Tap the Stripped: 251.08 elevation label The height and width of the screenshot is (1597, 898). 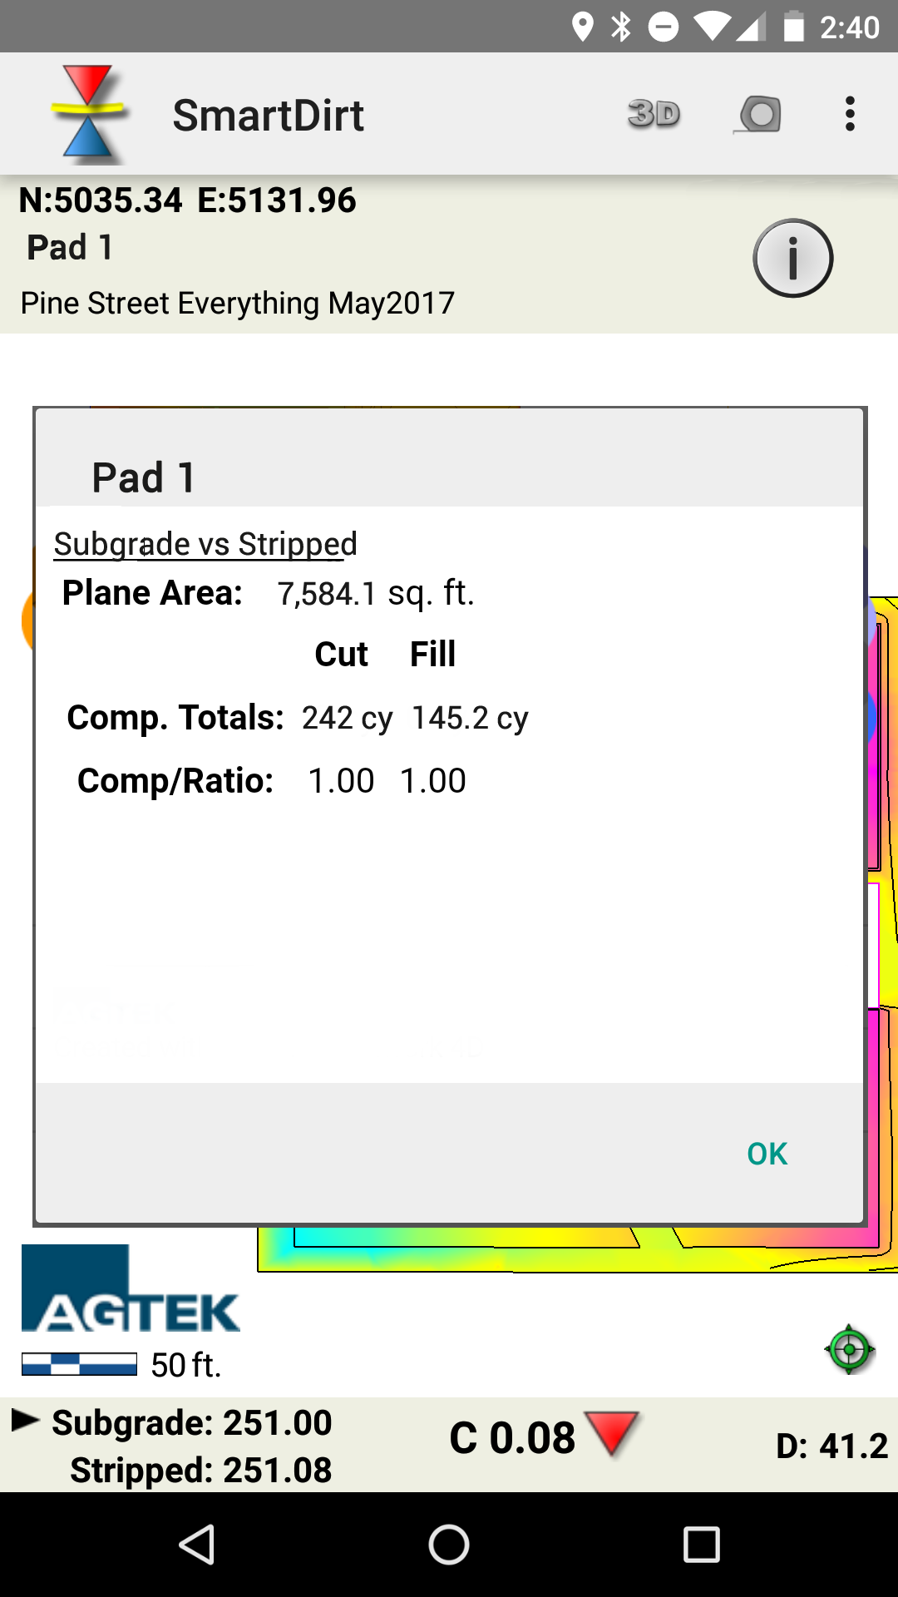coord(201,1470)
